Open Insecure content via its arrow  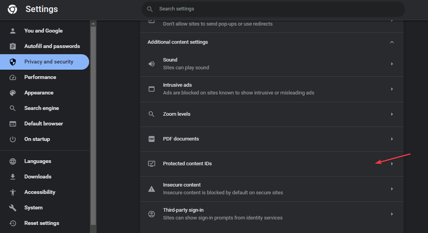pyautogui.click(x=392, y=189)
